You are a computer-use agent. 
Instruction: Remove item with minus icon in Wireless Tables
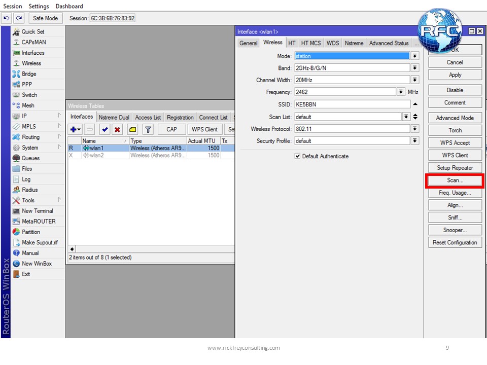(x=89, y=129)
